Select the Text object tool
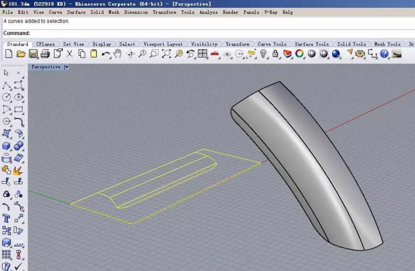The width and height of the screenshot is (415, 271). (x=6, y=218)
